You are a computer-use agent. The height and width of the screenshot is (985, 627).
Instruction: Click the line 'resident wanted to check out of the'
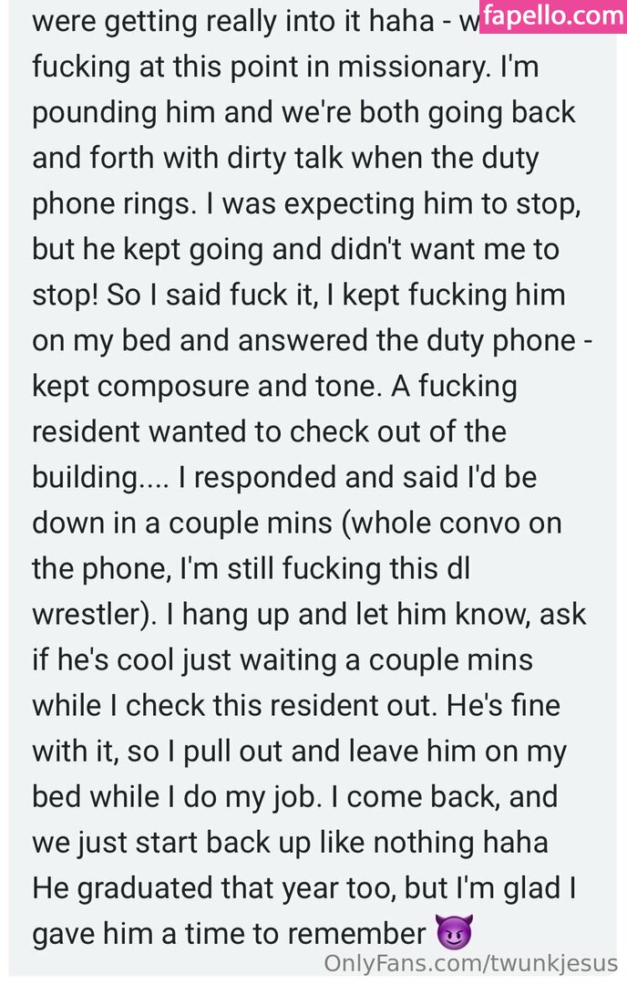pyautogui.click(x=269, y=431)
